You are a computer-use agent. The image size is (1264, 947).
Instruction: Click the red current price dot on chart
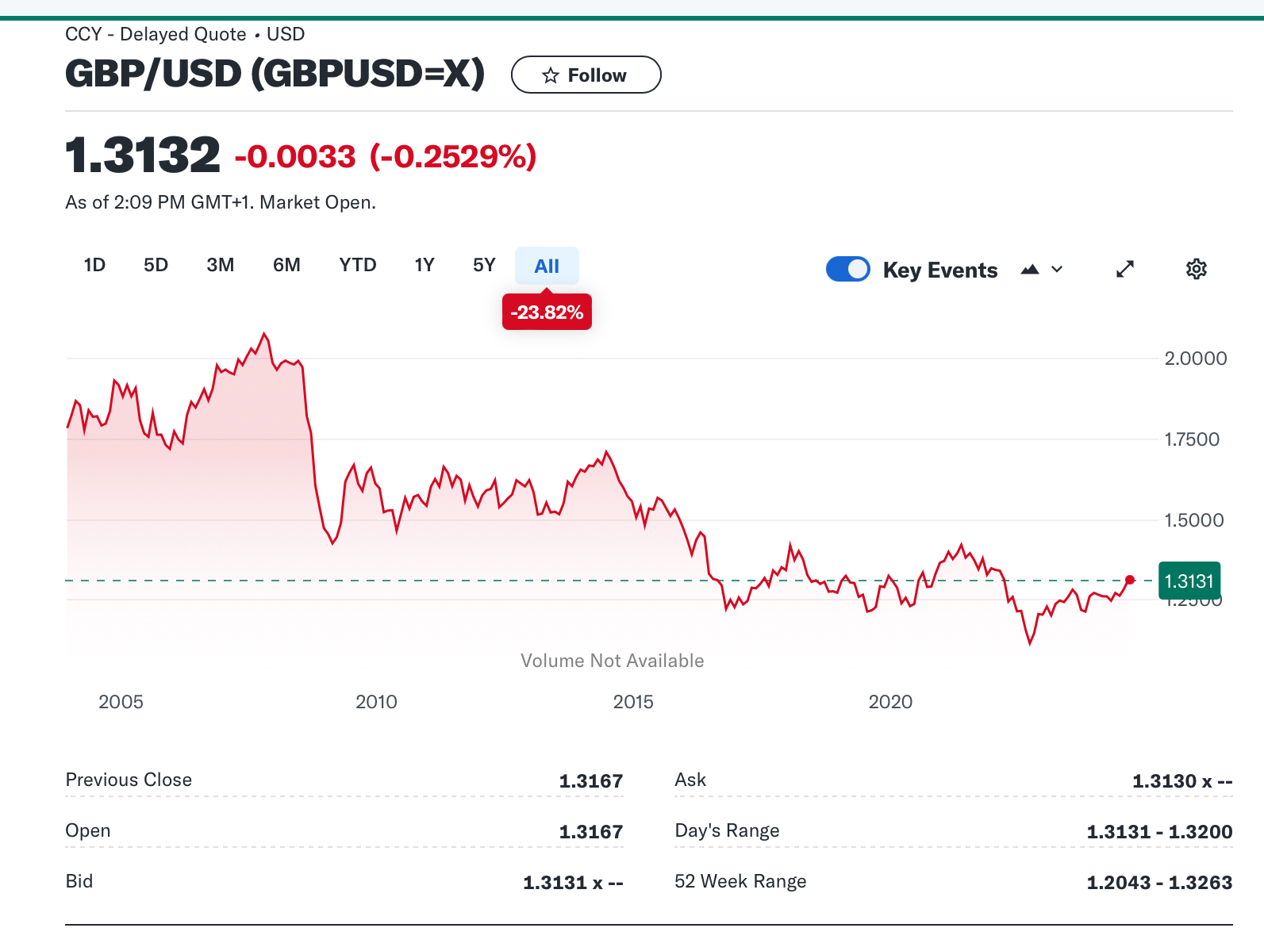click(x=1130, y=580)
